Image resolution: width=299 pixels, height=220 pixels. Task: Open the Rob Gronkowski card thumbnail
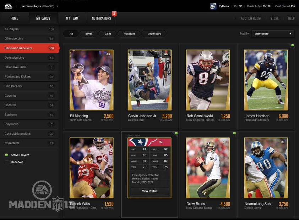208,80
